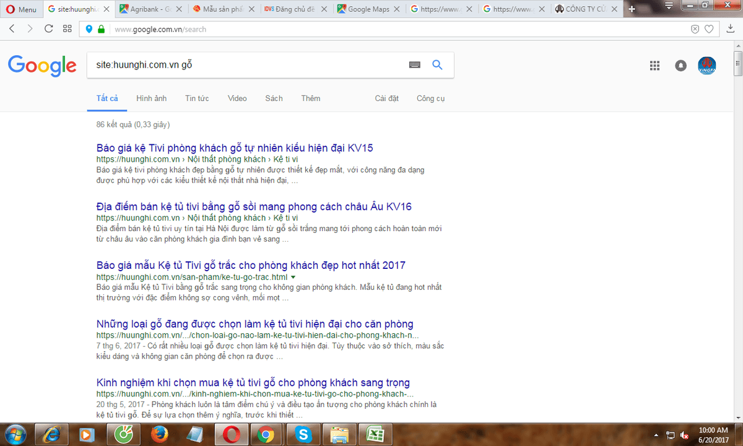Open result Kinh nghiệm khi chọn mua kệ tủ tivi gỗ
Viewport: 743px width, 446px height.
253,383
